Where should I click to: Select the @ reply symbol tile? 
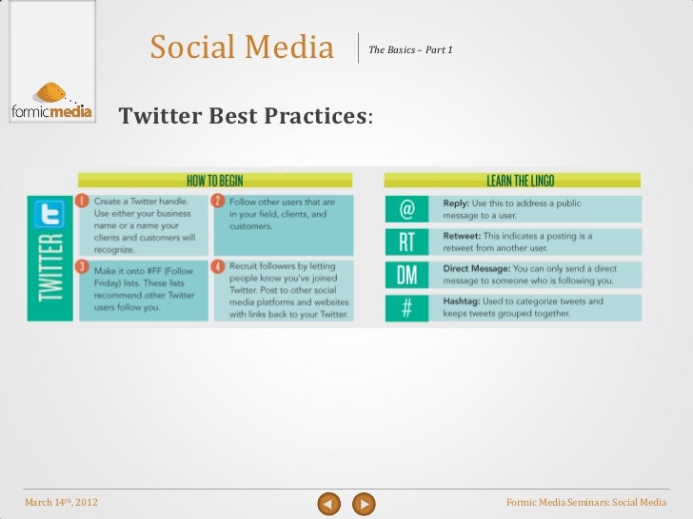pyautogui.click(x=406, y=209)
